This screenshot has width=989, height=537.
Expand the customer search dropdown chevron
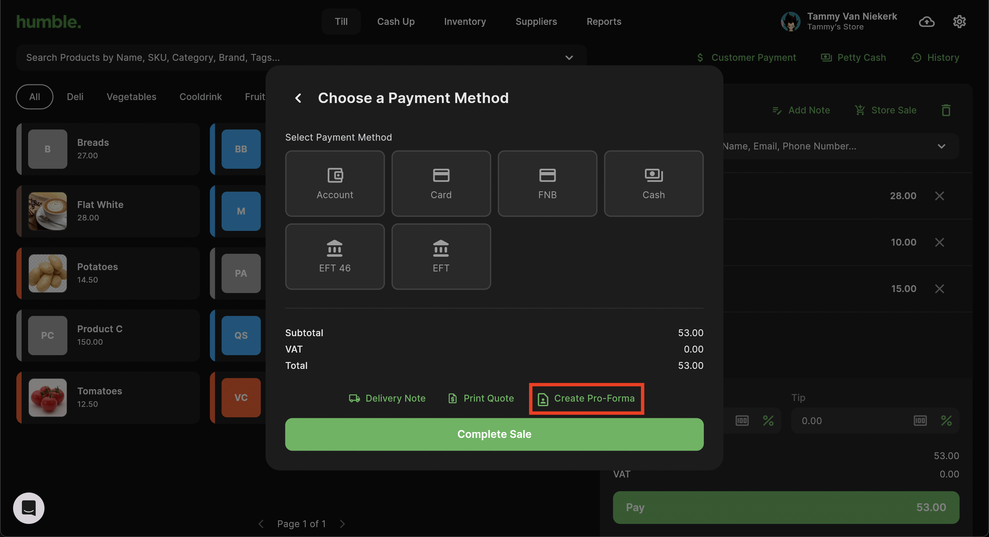pos(941,146)
